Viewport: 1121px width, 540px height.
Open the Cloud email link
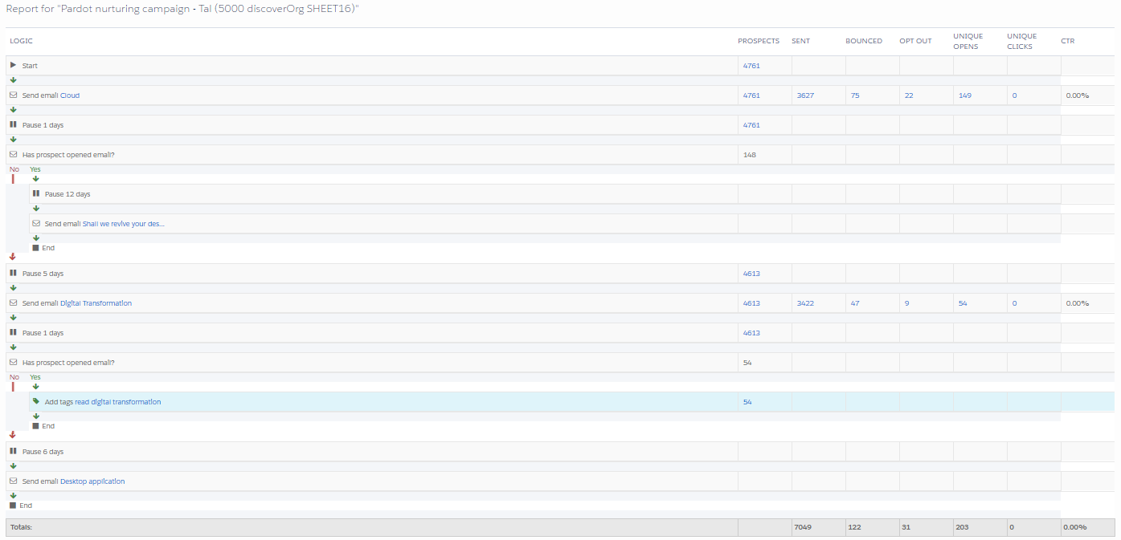(70, 95)
